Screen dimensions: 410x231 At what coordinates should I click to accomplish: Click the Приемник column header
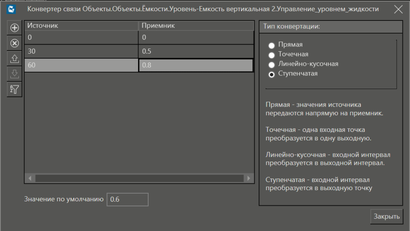point(196,26)
